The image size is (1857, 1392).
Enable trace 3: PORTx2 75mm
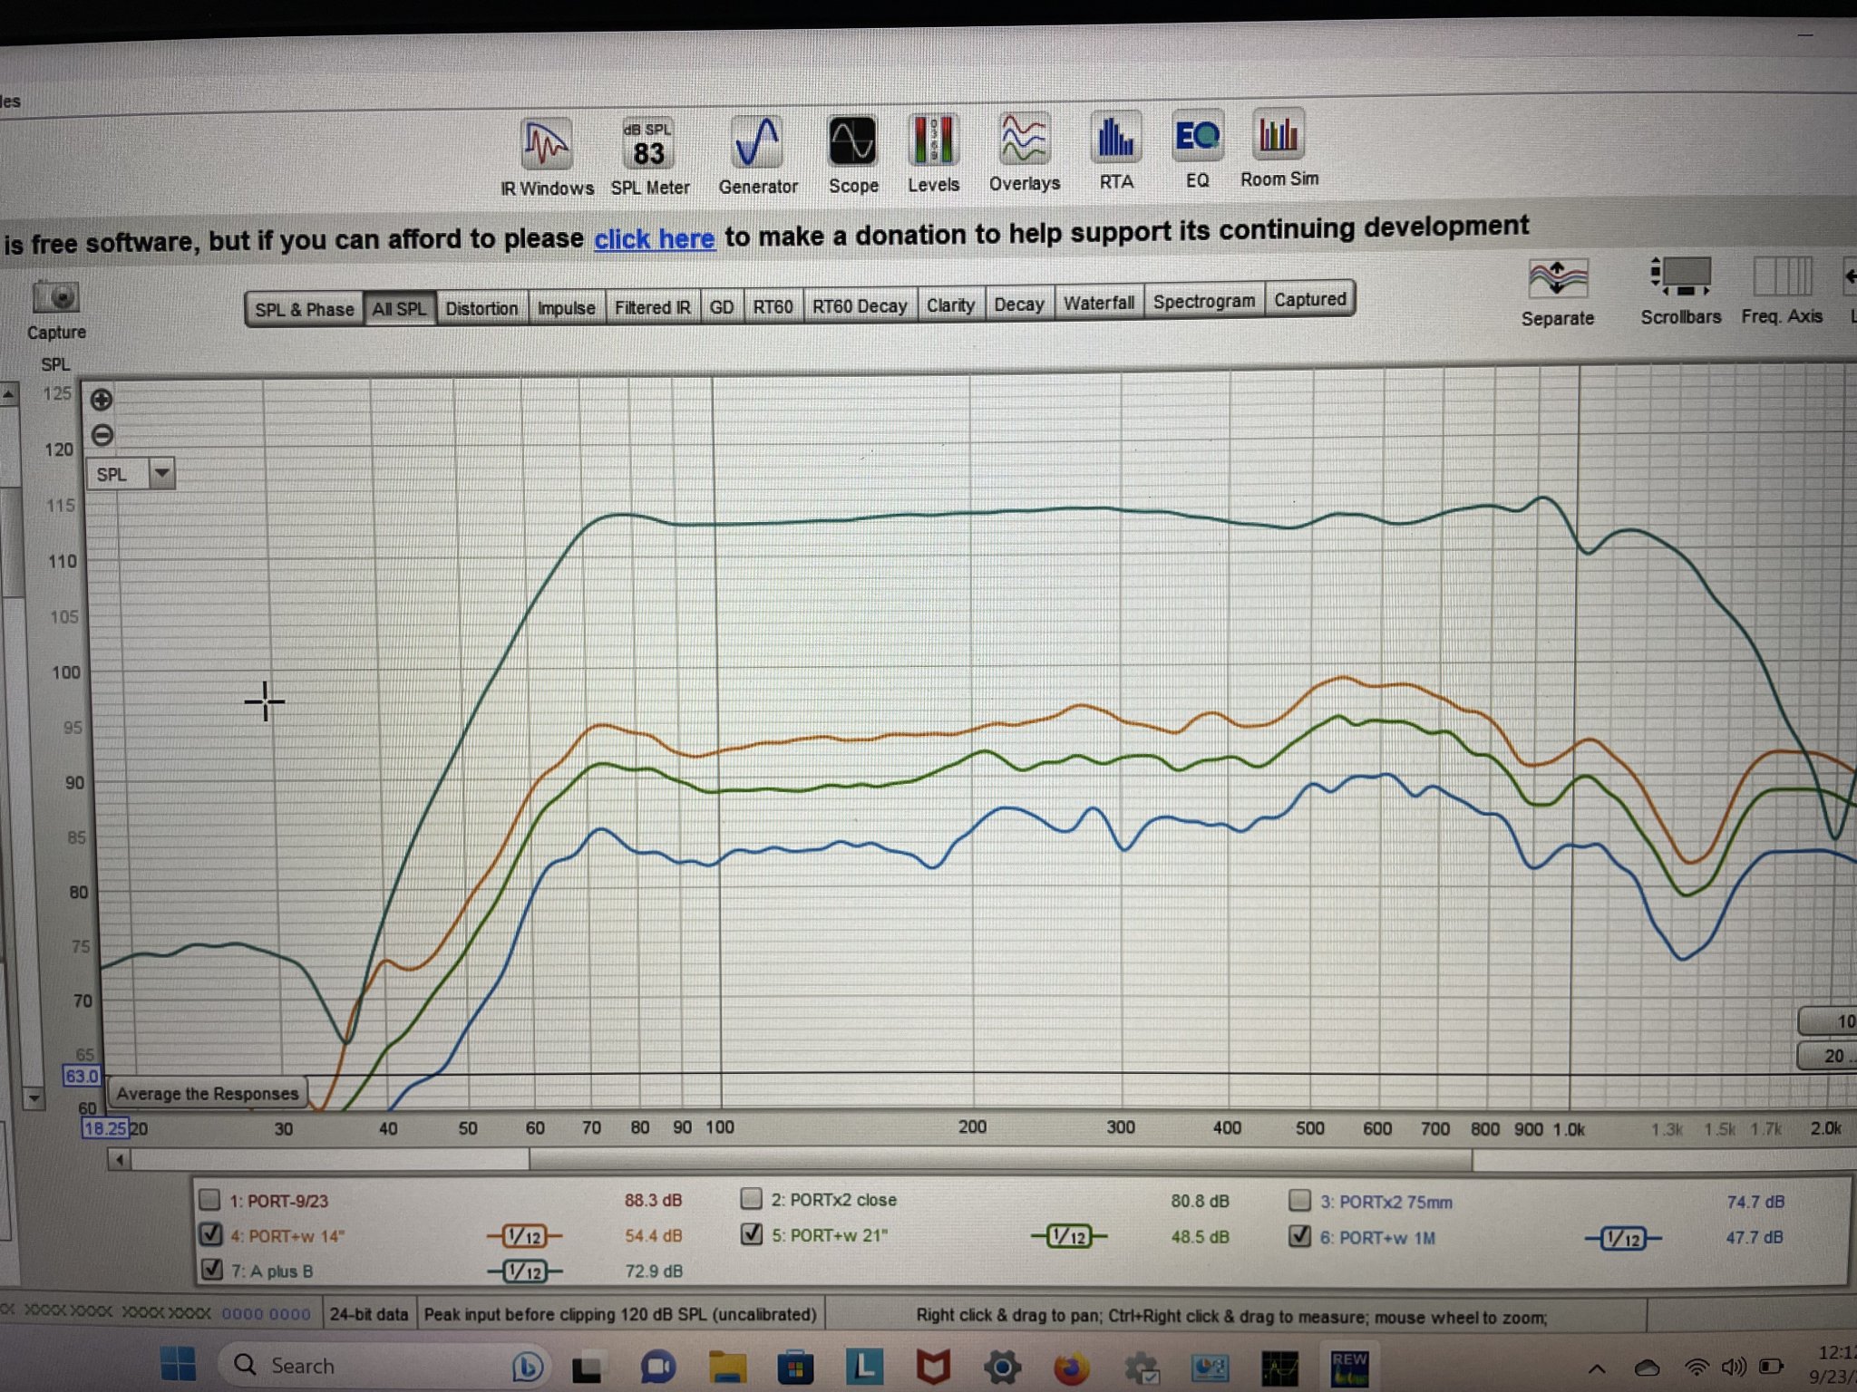click(1299, 1201)
